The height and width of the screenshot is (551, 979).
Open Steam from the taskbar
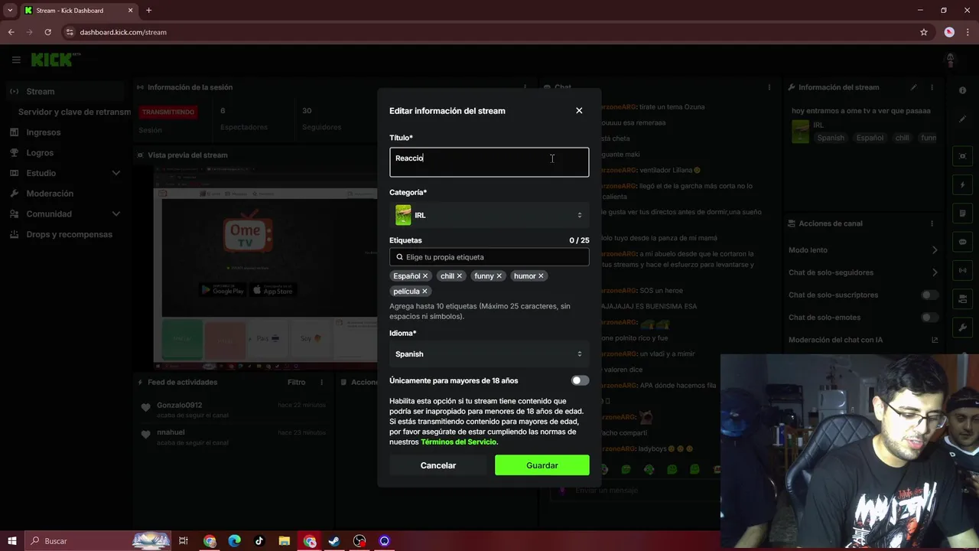tap(334, 541)
